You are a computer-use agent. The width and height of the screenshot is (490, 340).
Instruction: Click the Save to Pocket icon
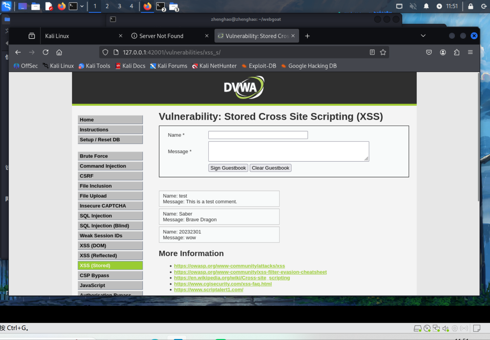pos(429,52)
